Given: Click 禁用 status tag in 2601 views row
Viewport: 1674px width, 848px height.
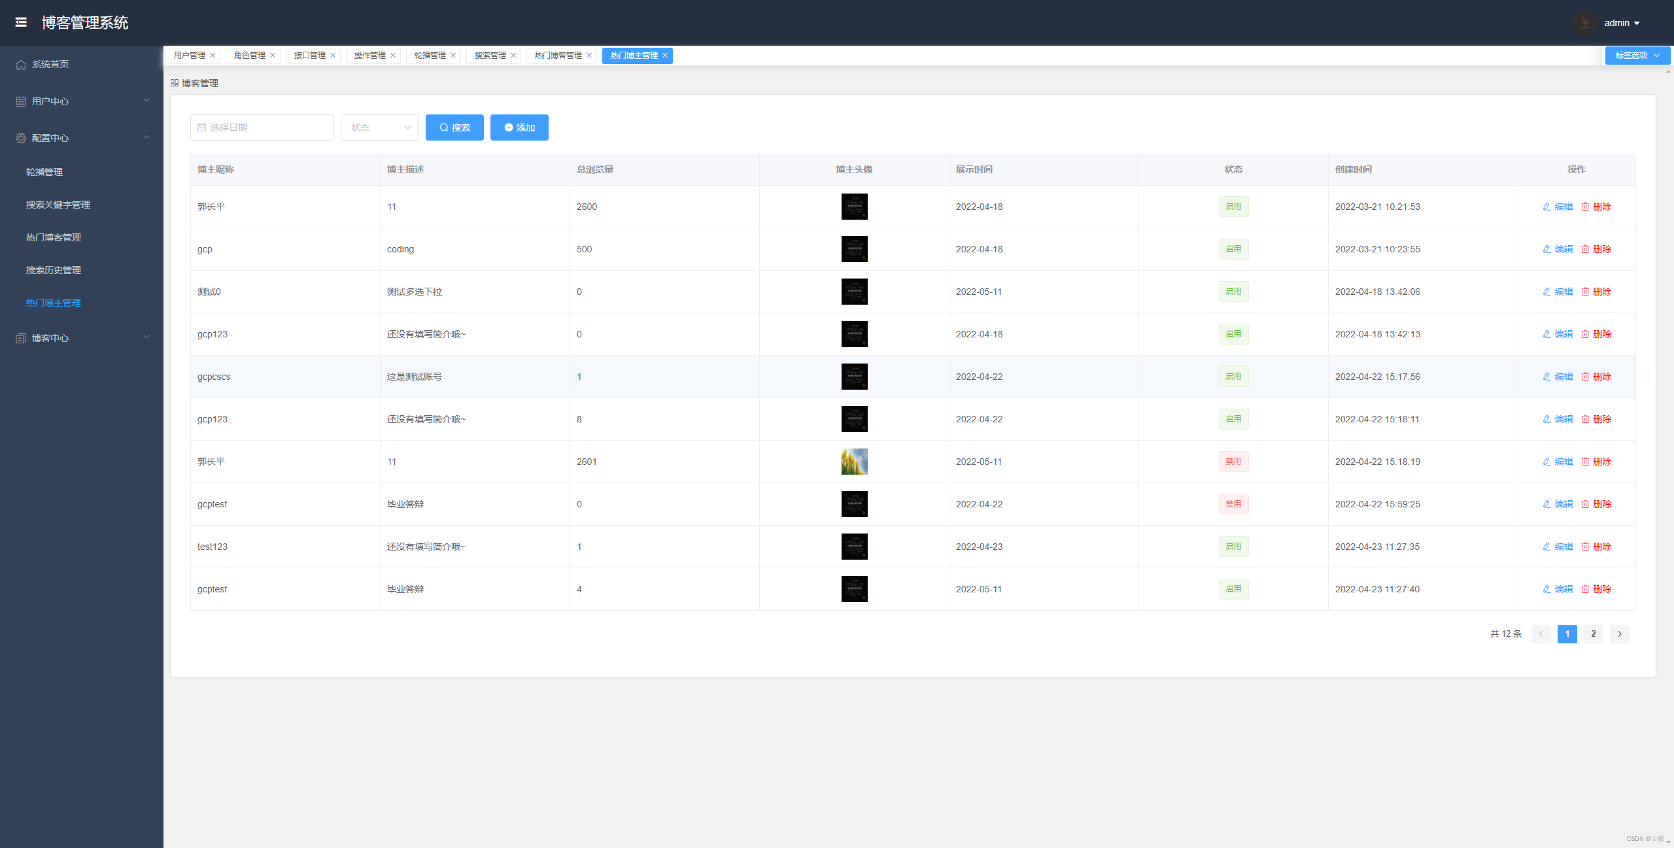Looking at the screenshot, I should tap(1233, 462).
